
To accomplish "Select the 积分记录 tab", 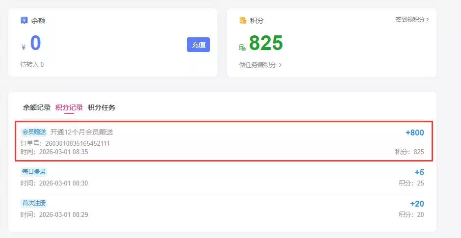I will [69, 107].
